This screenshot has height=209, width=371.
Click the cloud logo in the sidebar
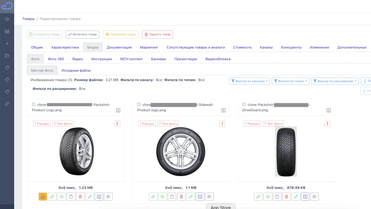click(x=7, y=6)
